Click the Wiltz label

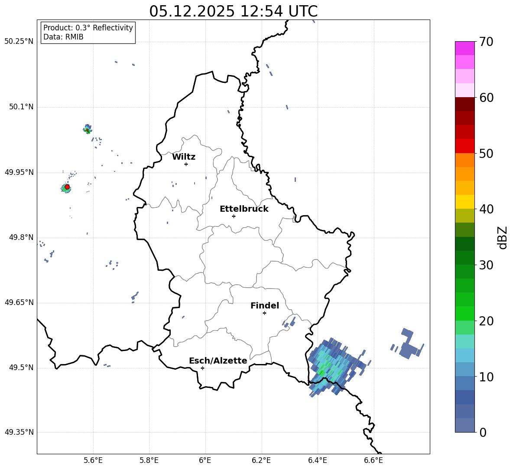[x=184, y=157]
